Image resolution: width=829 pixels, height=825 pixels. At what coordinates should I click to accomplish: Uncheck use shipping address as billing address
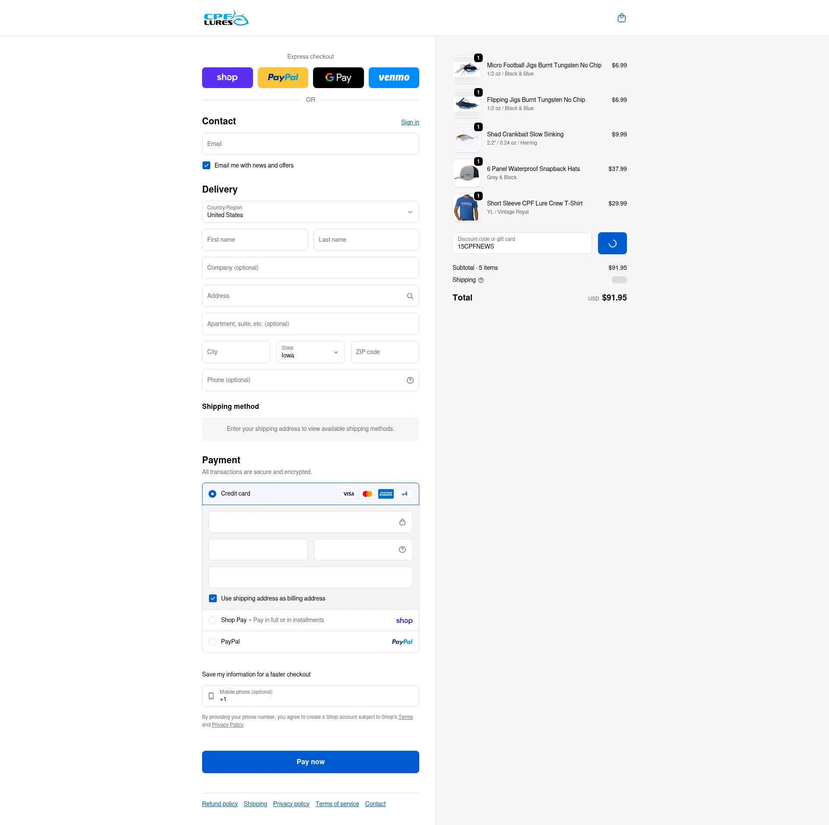[x=213, y=598]
